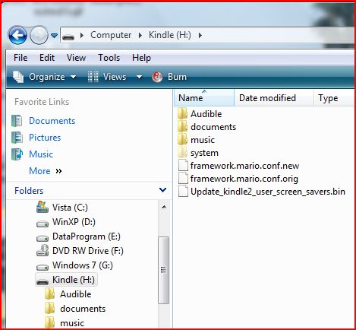Select the music folder in file list

pyautogui.click(x=203, y=140)
